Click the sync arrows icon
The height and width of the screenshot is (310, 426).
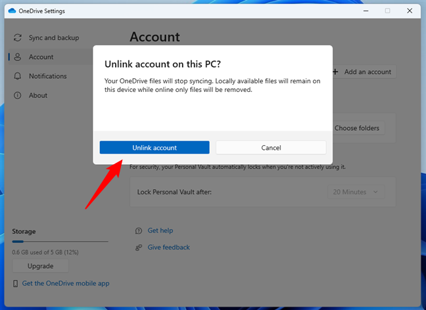point(18,37)
